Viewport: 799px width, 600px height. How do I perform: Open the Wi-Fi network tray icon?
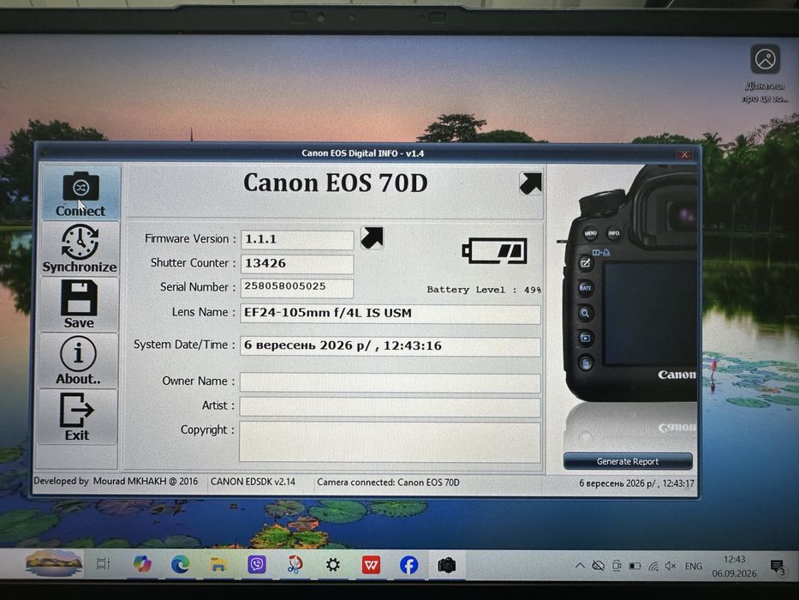click(x=653, y=567)
